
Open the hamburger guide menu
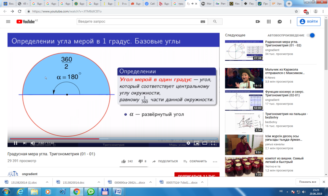pyautogui.click(x=8, y=22)
